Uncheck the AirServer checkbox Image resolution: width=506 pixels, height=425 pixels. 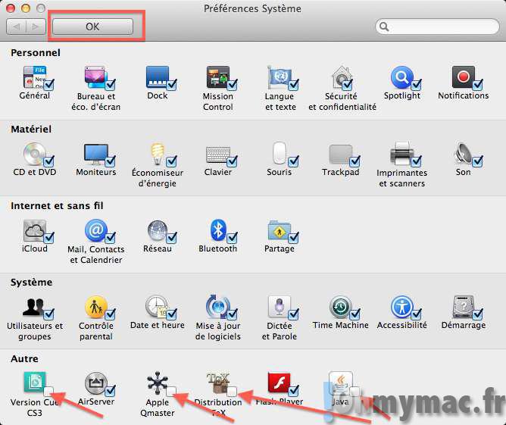tap(111, 391)
